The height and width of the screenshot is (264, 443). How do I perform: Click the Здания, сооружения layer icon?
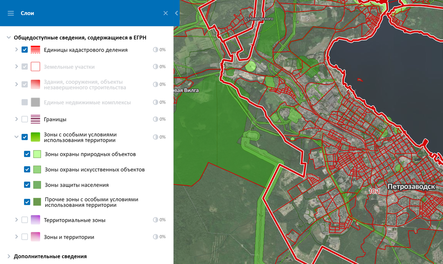35,84
